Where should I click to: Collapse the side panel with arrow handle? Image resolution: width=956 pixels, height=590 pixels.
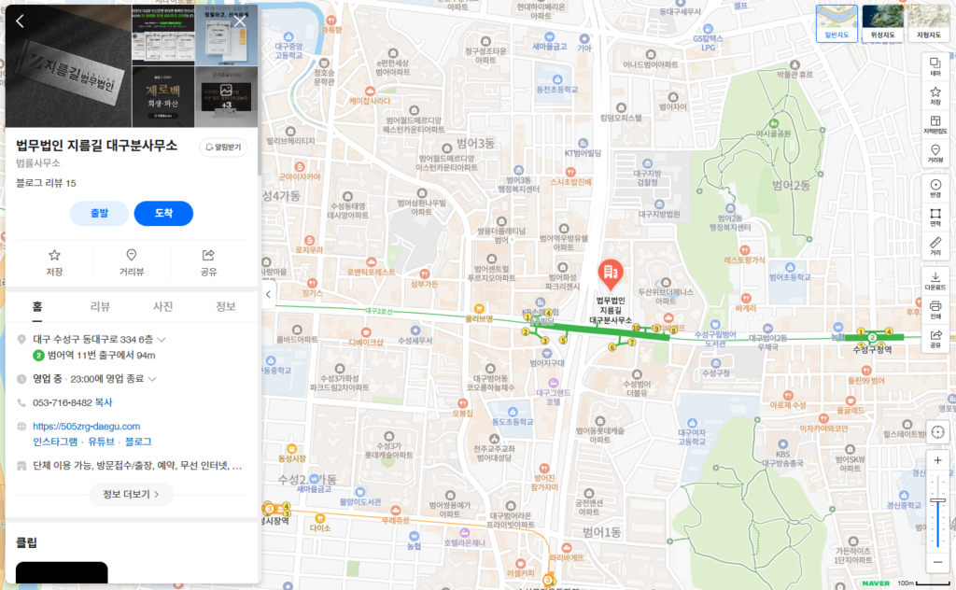tap(268, 295)
